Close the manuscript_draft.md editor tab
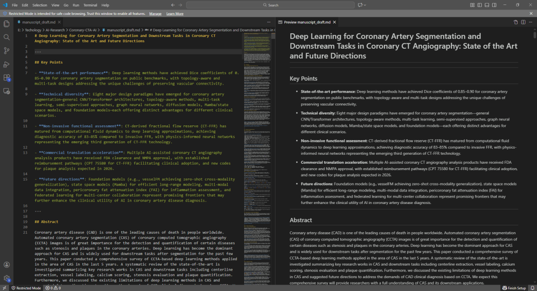This screenshot has height=291, width=537. (59, 22)
